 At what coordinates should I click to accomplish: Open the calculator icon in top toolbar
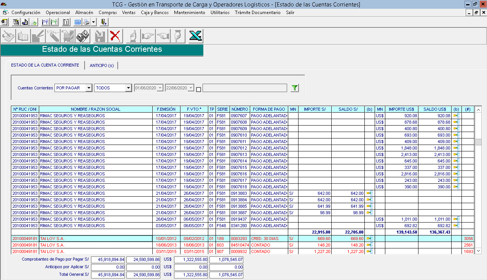click(x=77, y=22)
